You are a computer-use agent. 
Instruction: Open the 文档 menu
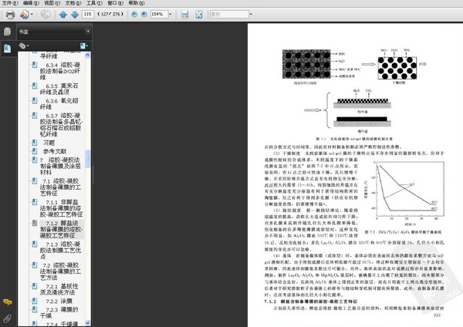coord(73,3)
